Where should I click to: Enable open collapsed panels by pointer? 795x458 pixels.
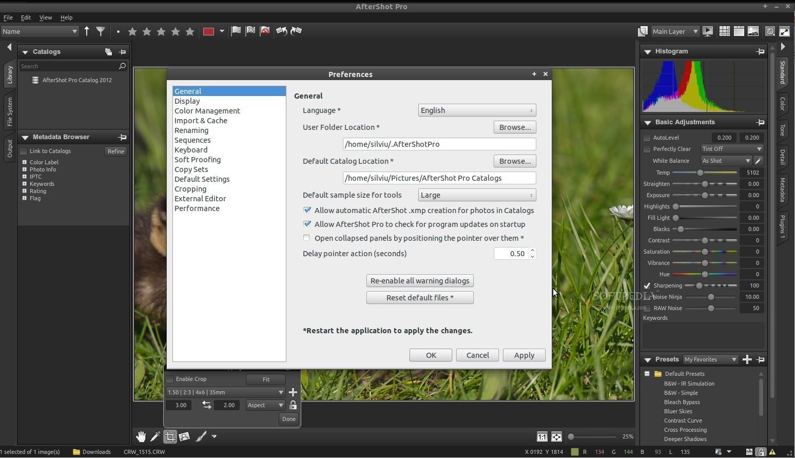pos(306,238)
